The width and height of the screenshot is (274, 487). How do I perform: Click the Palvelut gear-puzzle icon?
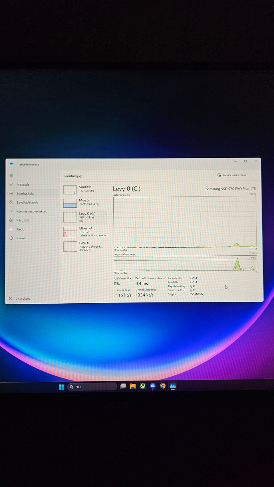11,238
